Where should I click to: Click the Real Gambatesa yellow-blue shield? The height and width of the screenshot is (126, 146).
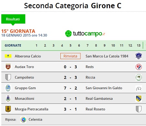139,99
